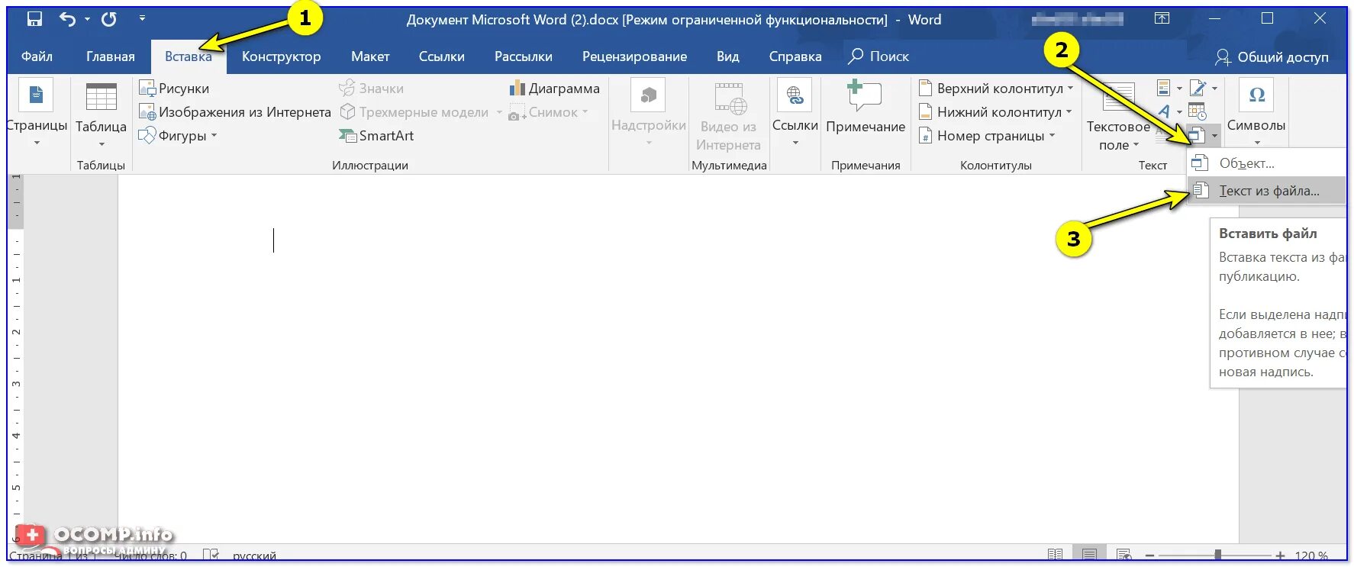Click the WordArt icon

pos(1163,112)
